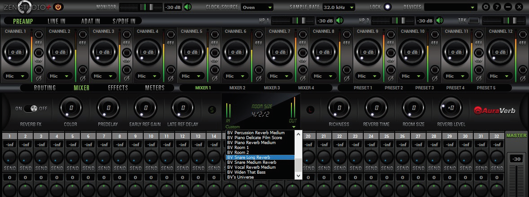This screenshot has width=529, height=197.
Task: Click the send knob on mixer channel 1
Action: [10, 157]
